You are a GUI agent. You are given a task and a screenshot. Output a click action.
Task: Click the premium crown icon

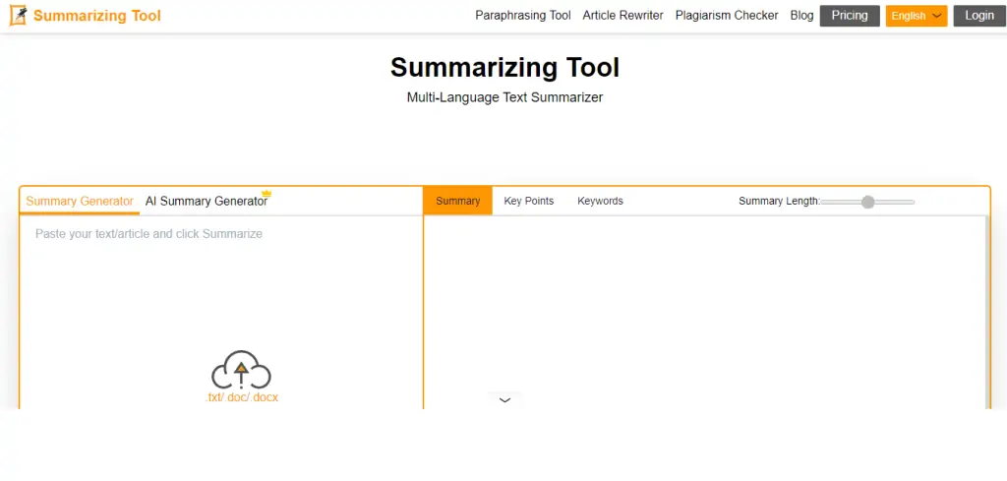266,194
